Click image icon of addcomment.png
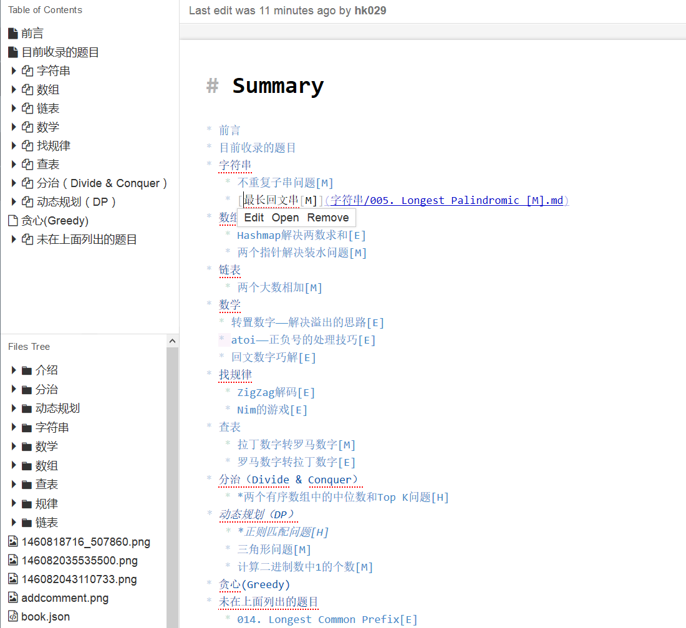This screenshot has width=686, height=628. click(13, 598)
